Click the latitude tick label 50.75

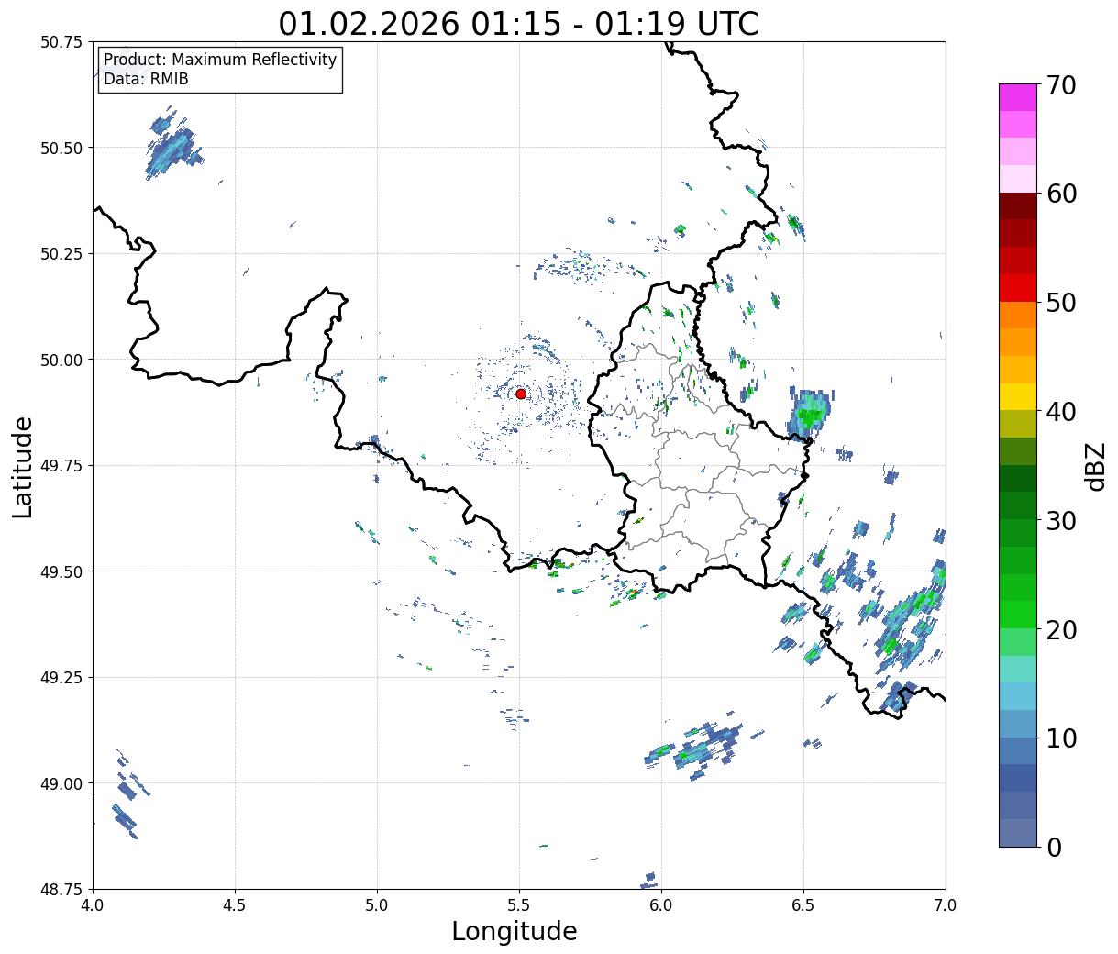pos(61,42)
